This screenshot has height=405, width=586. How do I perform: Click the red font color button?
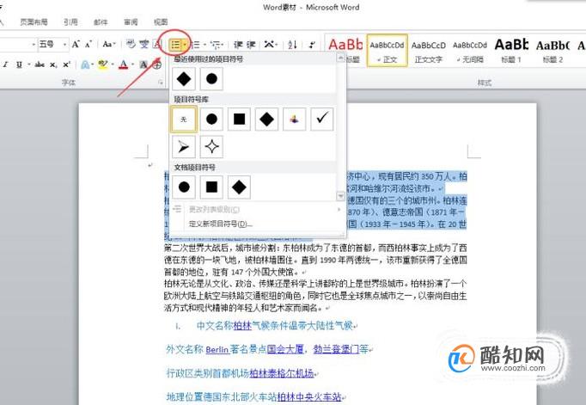click(x=124, y=64)
